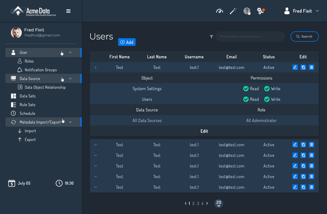Collapse the User sidebar section chevron
The width and height of the screenshot is (327, 214).
[70, 53]
